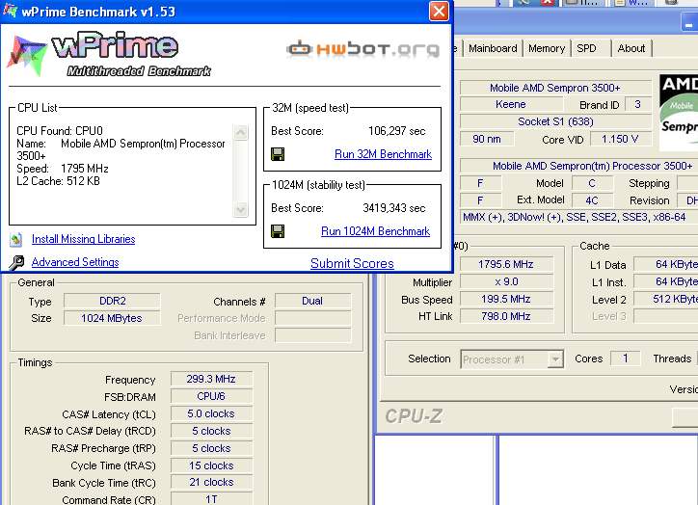Click the 5.0 clocks CAS latency value
Viewport: 698px width, 505px height.
click(x=211, y=413)
